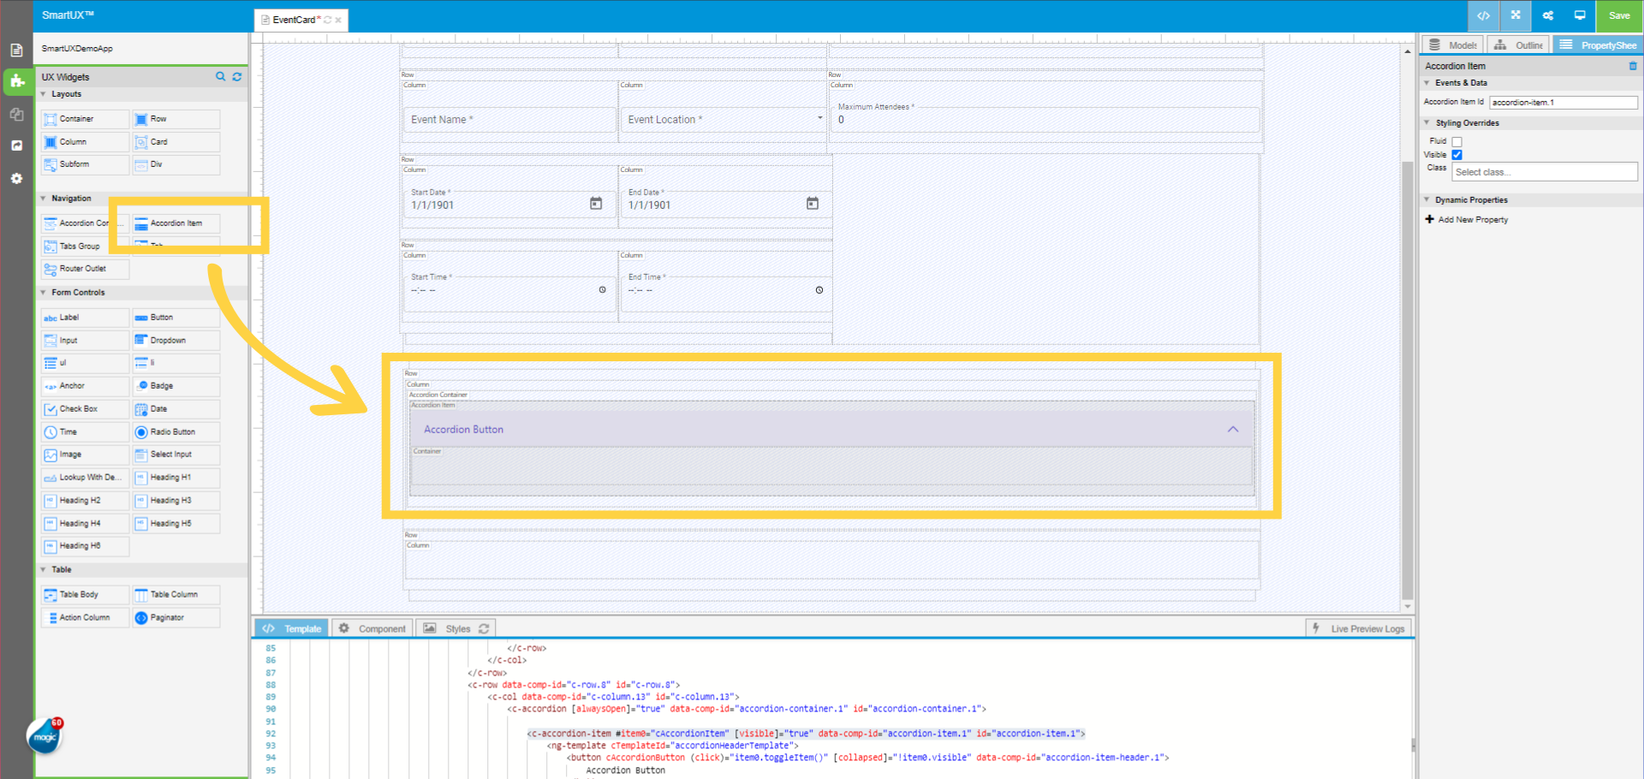Click the Save button
The height and width of the screenshot is (779, 1644).
(x=1618, y=15)
